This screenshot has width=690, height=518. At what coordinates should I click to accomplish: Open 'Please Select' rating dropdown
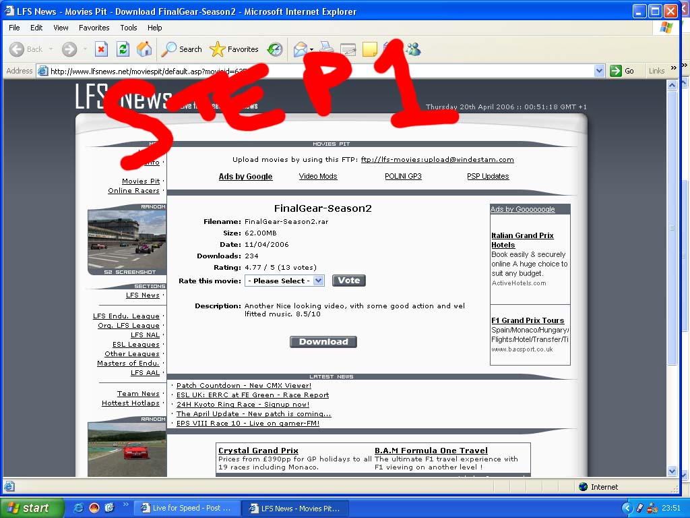tap(285, 281)
